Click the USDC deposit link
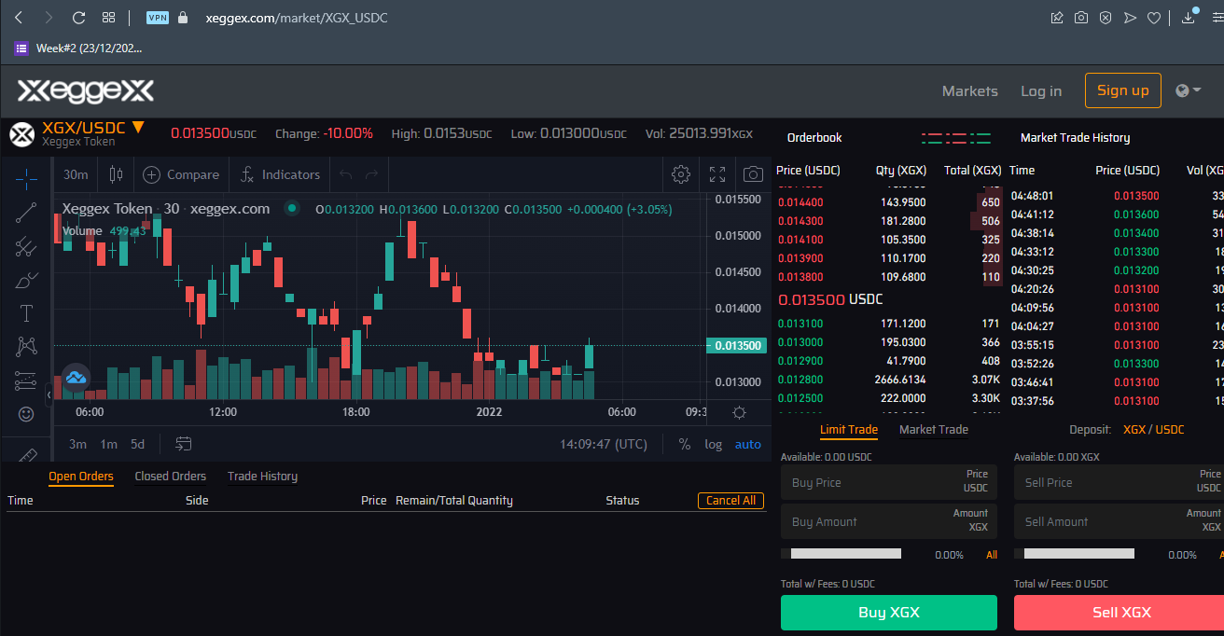Image resolution: width=1224 pixels, height=636 pixels. (x=1170, y=430)
